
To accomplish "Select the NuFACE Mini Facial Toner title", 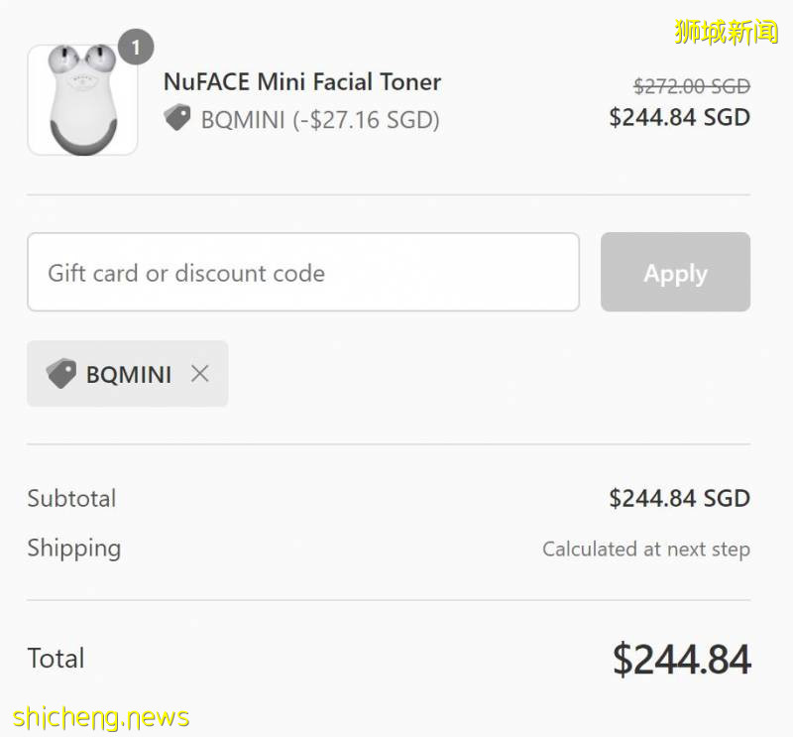I will tap(302, 81).
